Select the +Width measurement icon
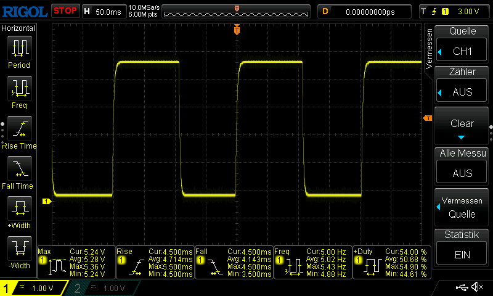Image resolution: width=493 pixels, height=296 pixels. [x=18, y=208]
